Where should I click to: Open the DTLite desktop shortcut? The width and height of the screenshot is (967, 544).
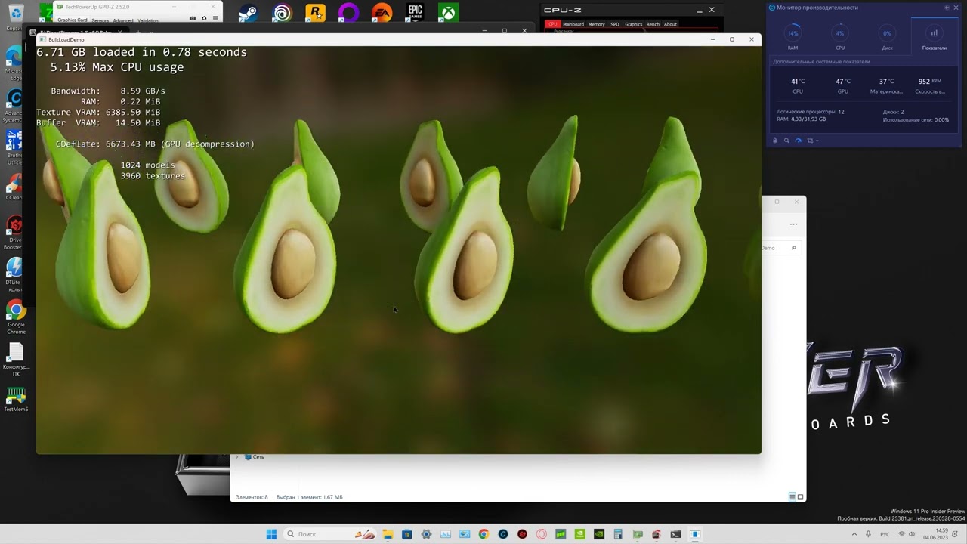[14, 275]
